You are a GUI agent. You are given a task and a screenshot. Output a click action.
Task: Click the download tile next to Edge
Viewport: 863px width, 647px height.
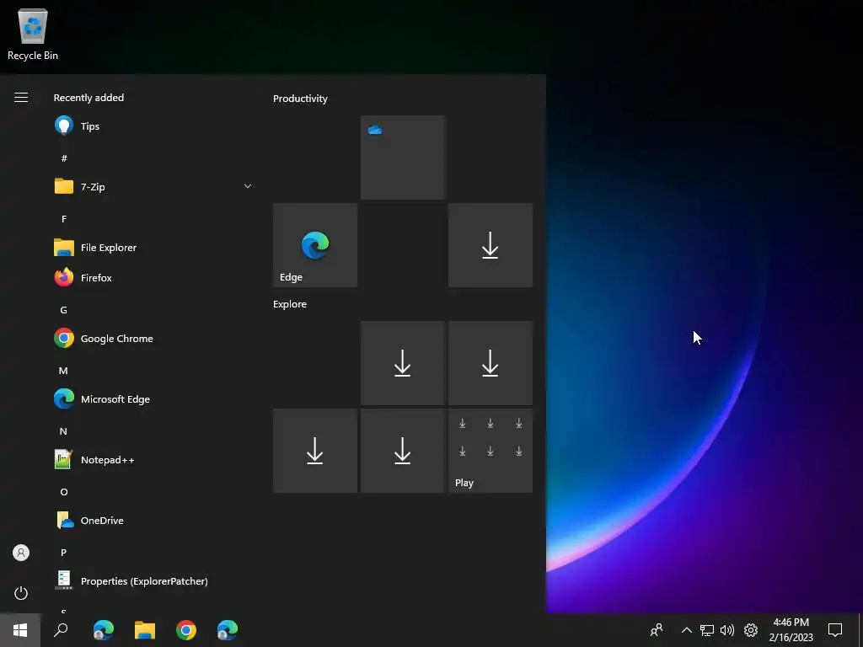(x=490, y=245)
